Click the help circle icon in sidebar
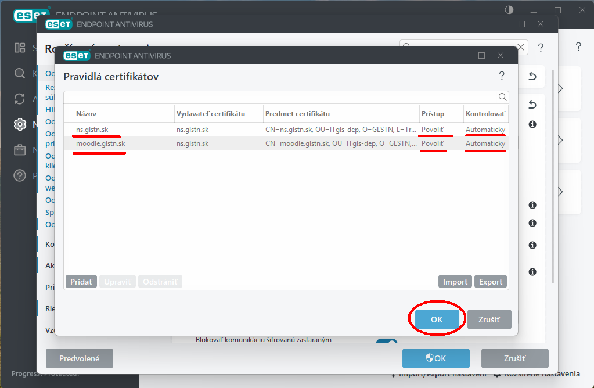Image resolution: width=594 pixels, height=388 pixels. point(20,176)
